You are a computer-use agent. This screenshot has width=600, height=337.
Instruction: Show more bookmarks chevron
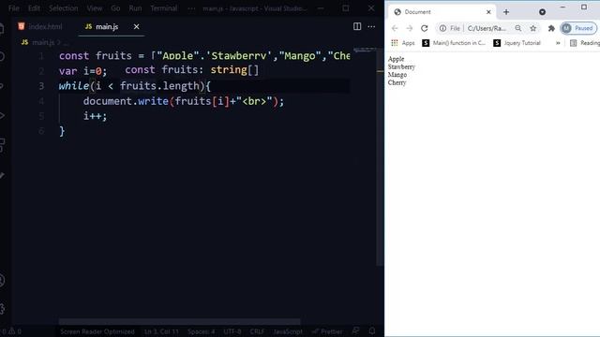click(x=558, y=43)
